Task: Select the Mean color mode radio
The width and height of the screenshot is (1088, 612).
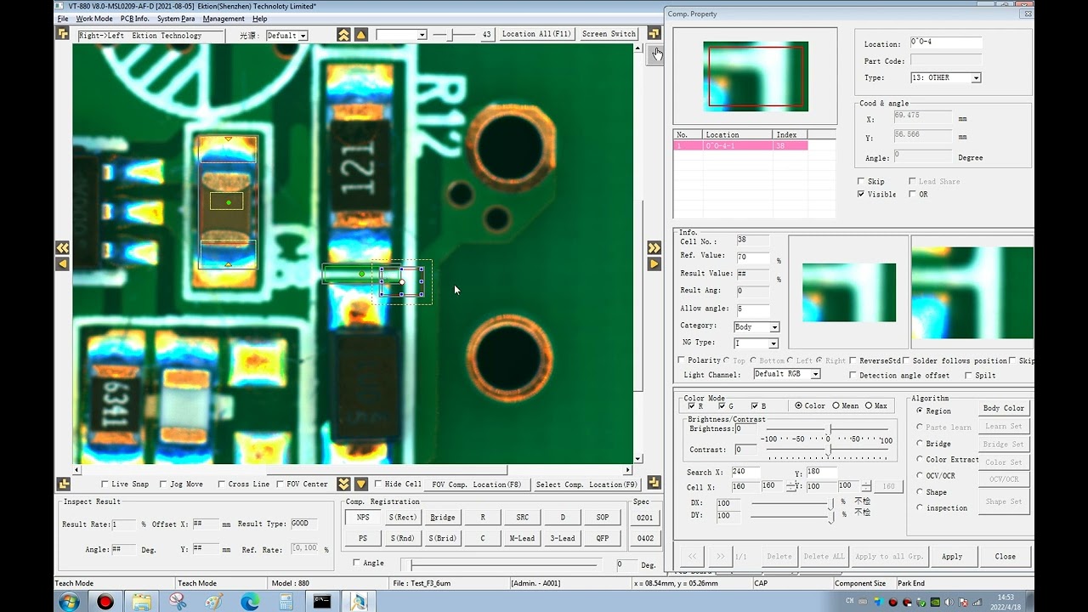Action: click(836, 405)
